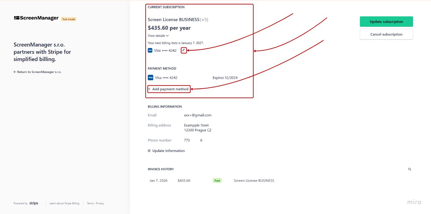Click the CURRENT SUBSCRIPTION heading
This screenshot has height=214, width=431.
166,7
